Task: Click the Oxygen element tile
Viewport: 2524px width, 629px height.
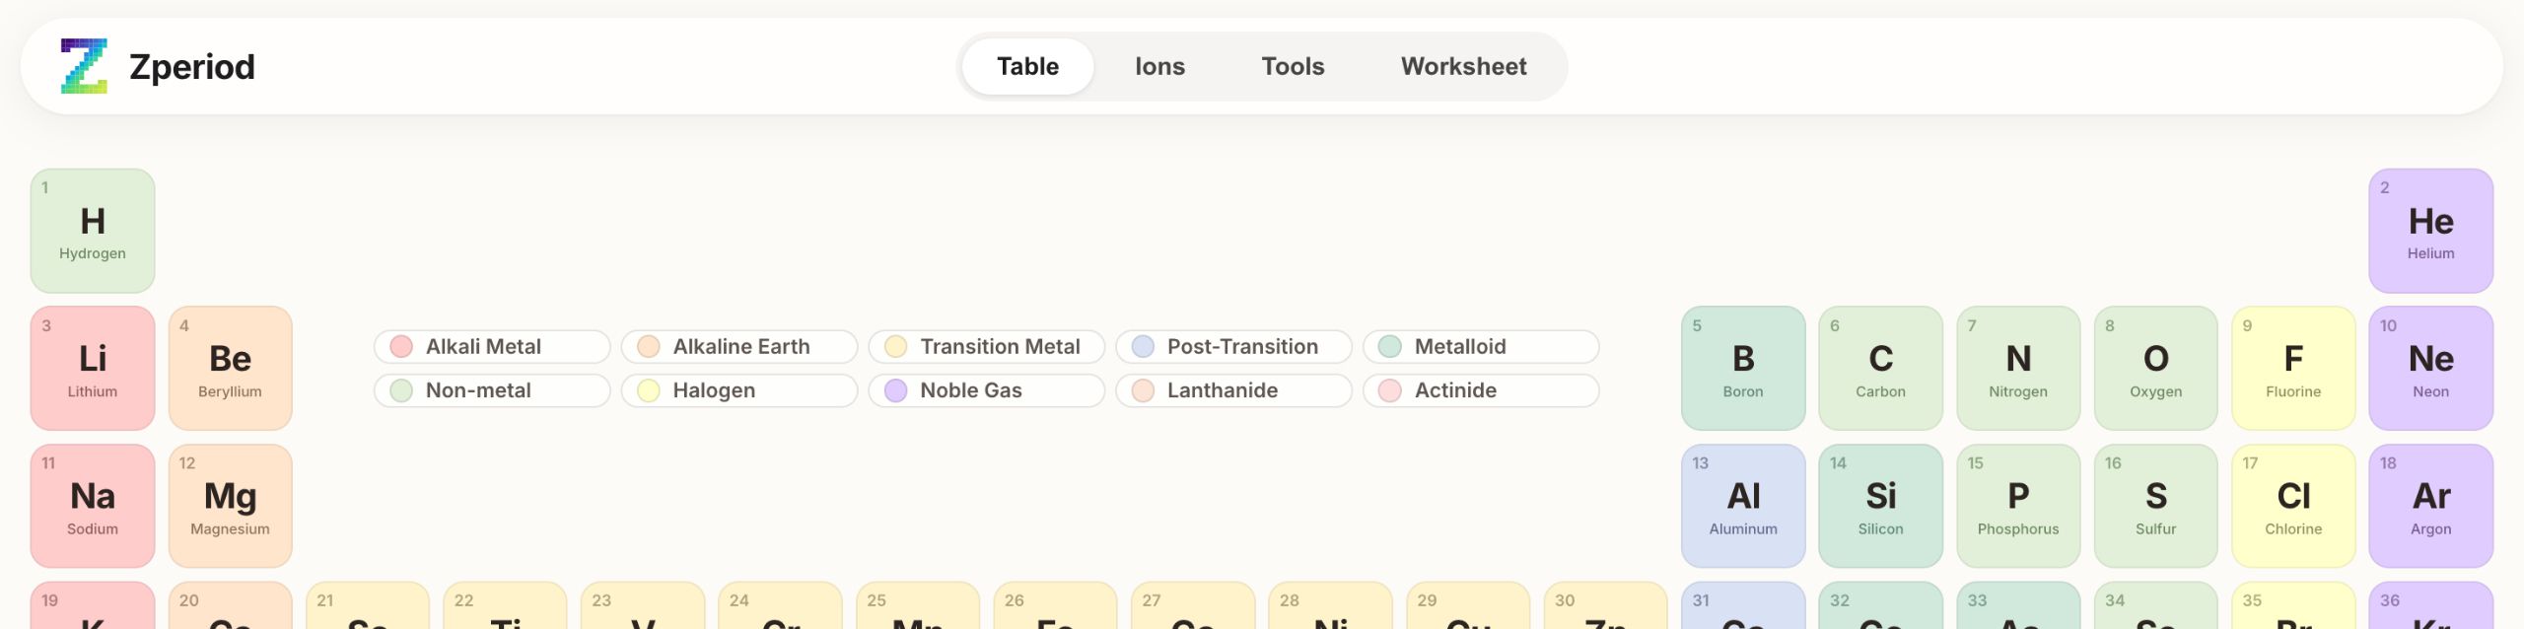Action: click(2155, 368)
